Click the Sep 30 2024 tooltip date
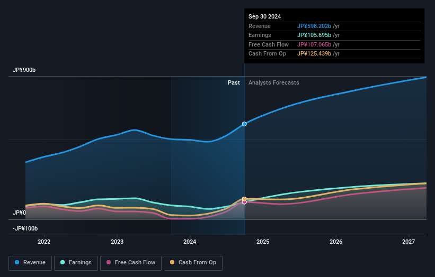This screenshot has width=435, height=277. [x=264, y=16]
